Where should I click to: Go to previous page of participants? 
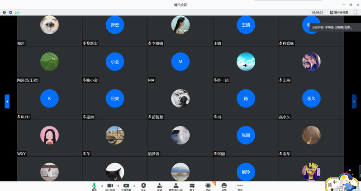(x=7, y=101)
